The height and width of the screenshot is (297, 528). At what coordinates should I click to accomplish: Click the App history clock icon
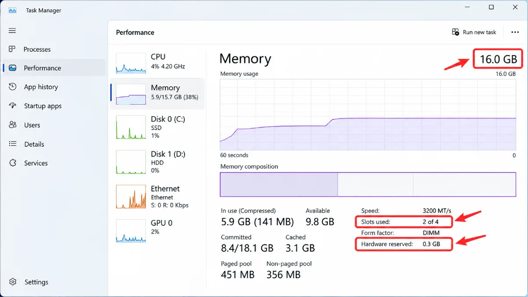click(12, 87)
